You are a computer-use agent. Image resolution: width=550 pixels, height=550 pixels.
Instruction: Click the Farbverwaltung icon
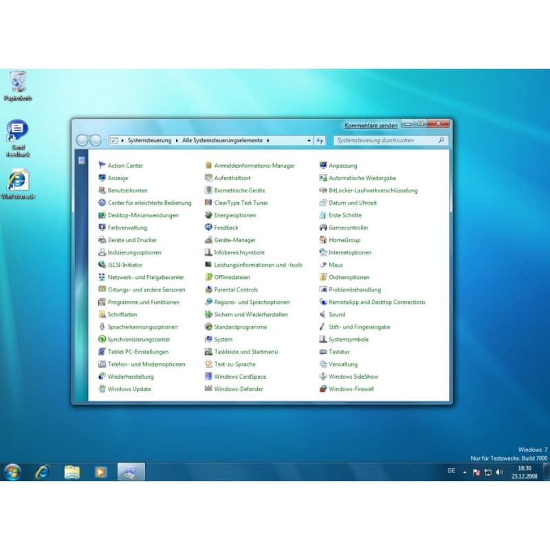pyautogui.click(x=102, y=228)
